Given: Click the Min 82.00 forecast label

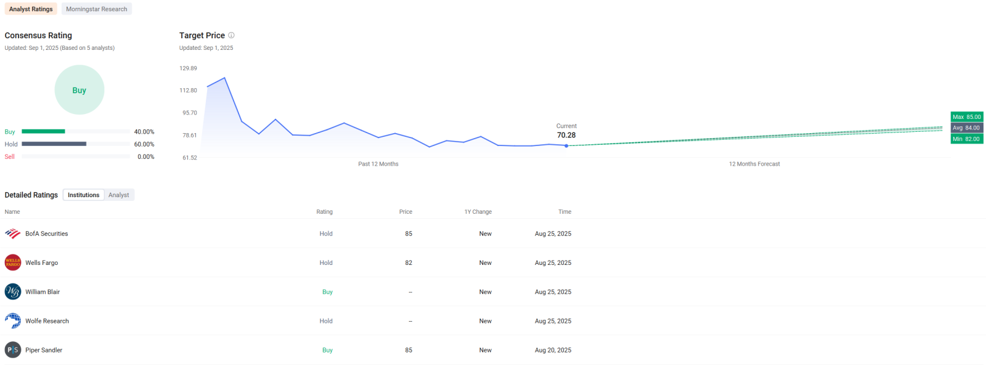Looking at the screenshot, I should [966, 139].
